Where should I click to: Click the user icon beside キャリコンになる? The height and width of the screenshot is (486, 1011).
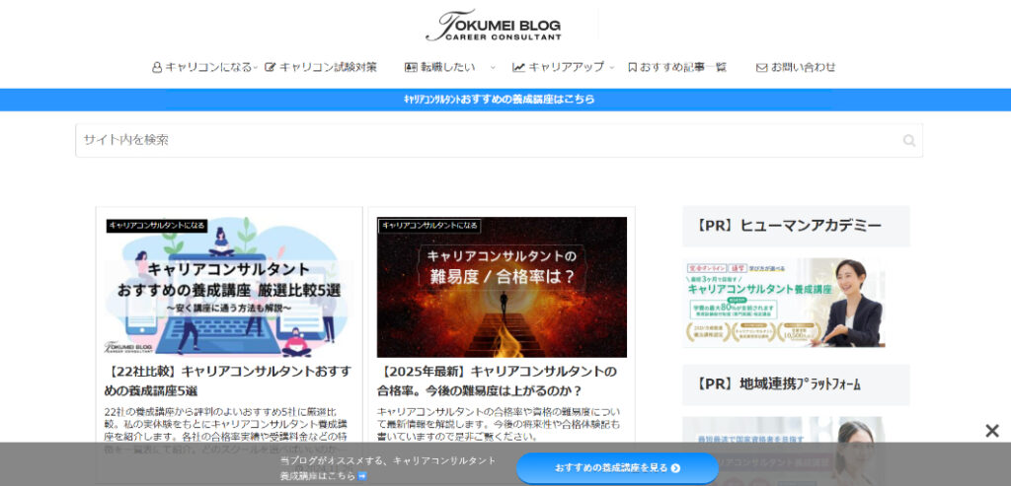(157, 68)
